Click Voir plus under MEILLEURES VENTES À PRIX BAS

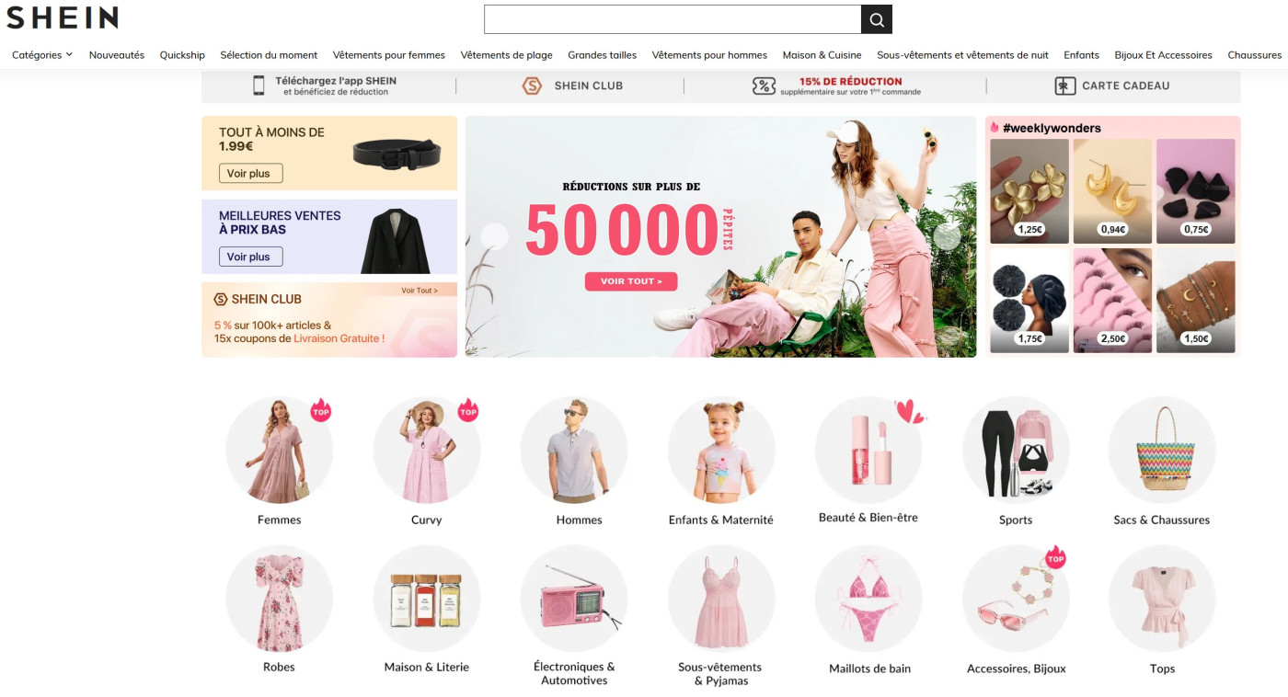coord(249,257)
